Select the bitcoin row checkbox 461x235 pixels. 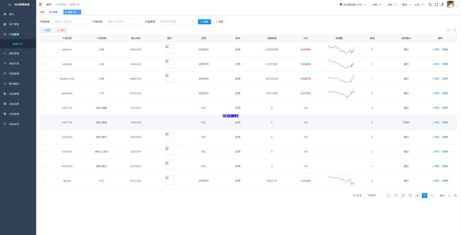45,181
